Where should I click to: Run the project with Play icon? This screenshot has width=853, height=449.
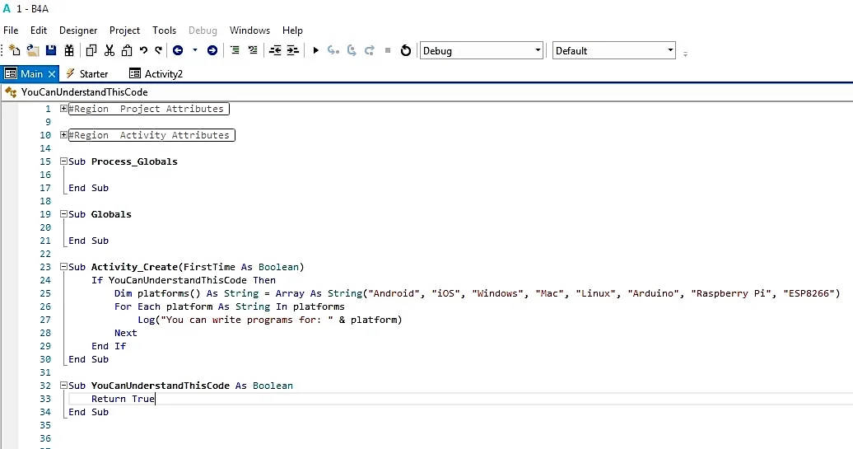pos(315,50)
